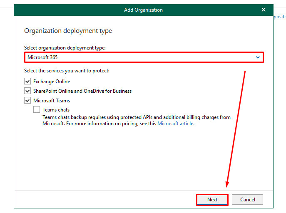Viewport: 286px width, 213px height.
Task: Click the Exchange Online label
Action: pyautogui.click(x=52, y=82)
